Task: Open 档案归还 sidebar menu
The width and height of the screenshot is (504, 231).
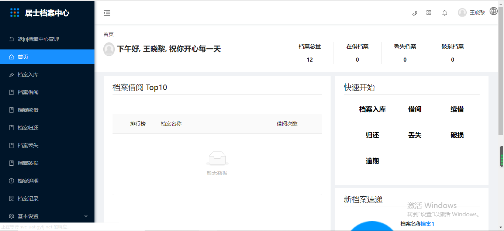Action: [x=47, y=128]
